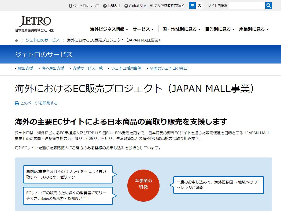Viewport: 281px width, 214px height.
Task: Click the info icon beside ジェトロについて
Action: (x=71, y=6)
